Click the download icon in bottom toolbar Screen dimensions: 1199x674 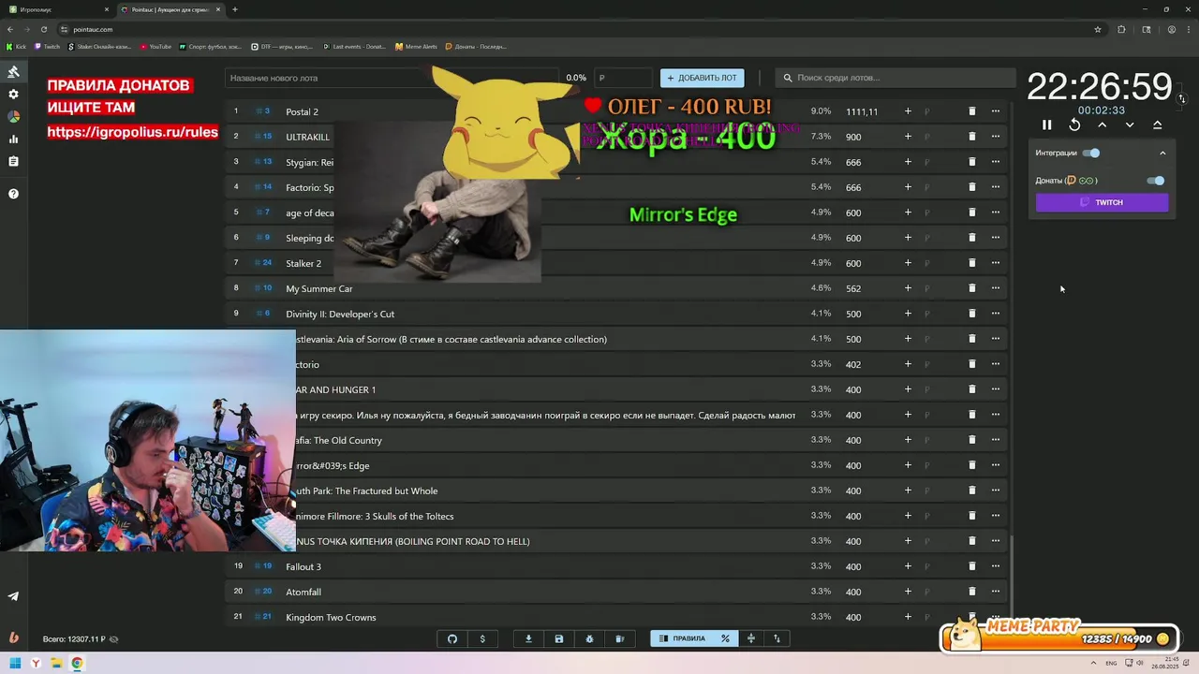[528, 638]
